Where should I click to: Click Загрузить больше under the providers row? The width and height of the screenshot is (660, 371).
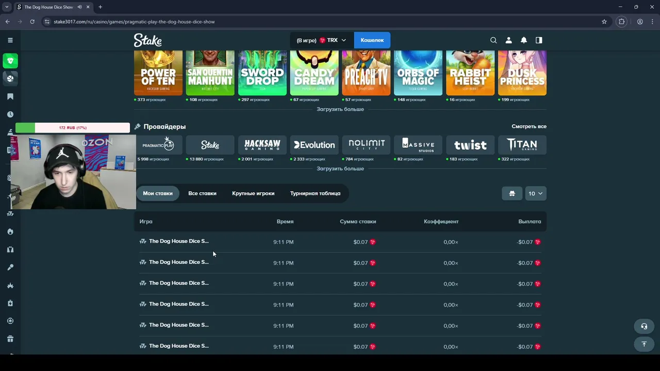(340, 168)
